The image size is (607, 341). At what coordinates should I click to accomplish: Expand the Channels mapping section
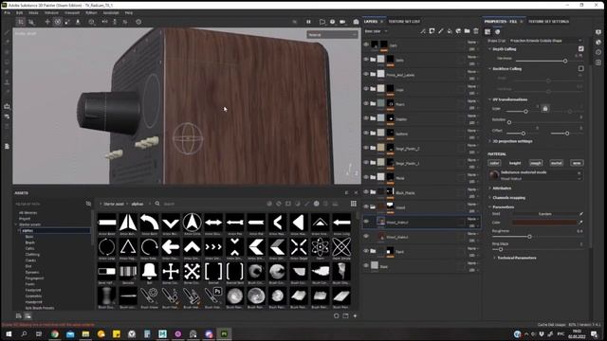coord(489,198)
